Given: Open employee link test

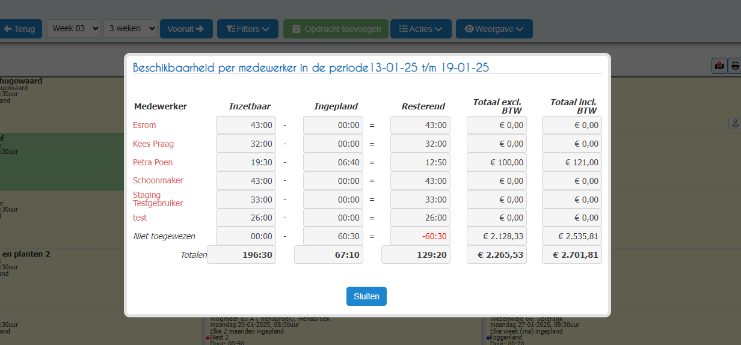Looking at the screenshot, I should pos(140,218).
